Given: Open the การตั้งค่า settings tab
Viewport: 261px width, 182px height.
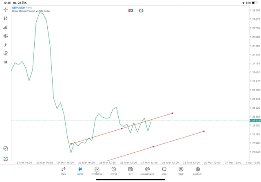Looking at the screenshot, I should (x=198, y=171).
